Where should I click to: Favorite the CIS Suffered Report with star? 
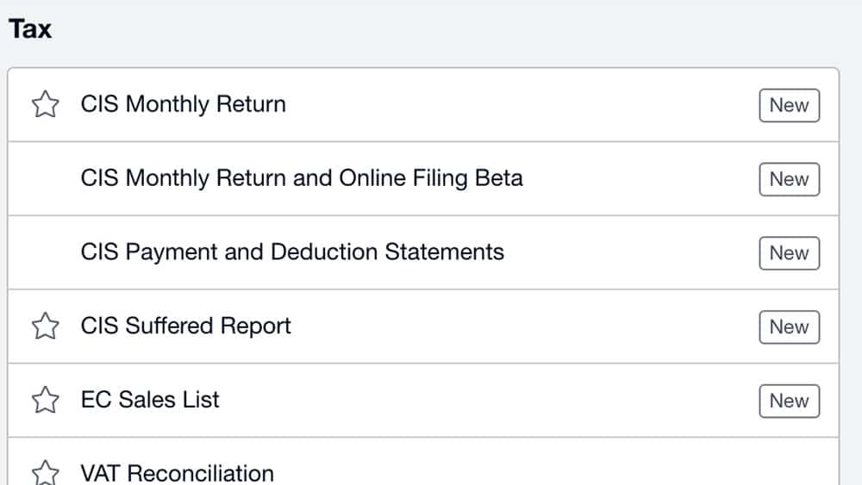pos(45,326)
